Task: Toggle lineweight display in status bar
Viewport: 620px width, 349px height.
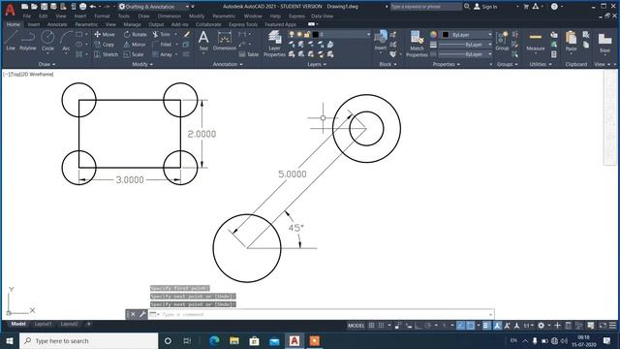Action: pos(486,326)
